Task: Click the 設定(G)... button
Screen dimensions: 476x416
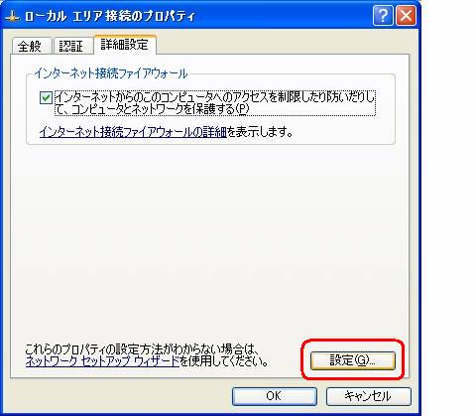Action: click(353, 360)
